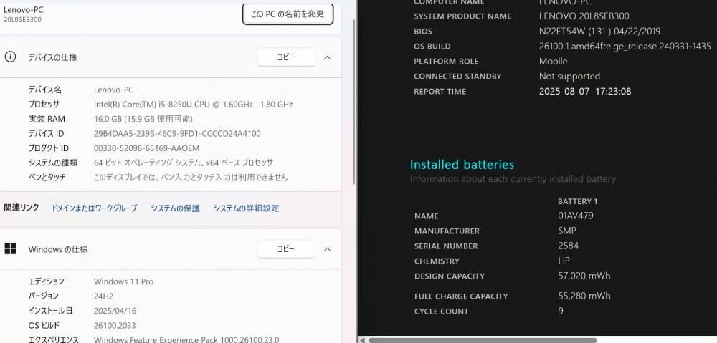Select the device ID 29B4DAA5 value

(x=177, y=133)
